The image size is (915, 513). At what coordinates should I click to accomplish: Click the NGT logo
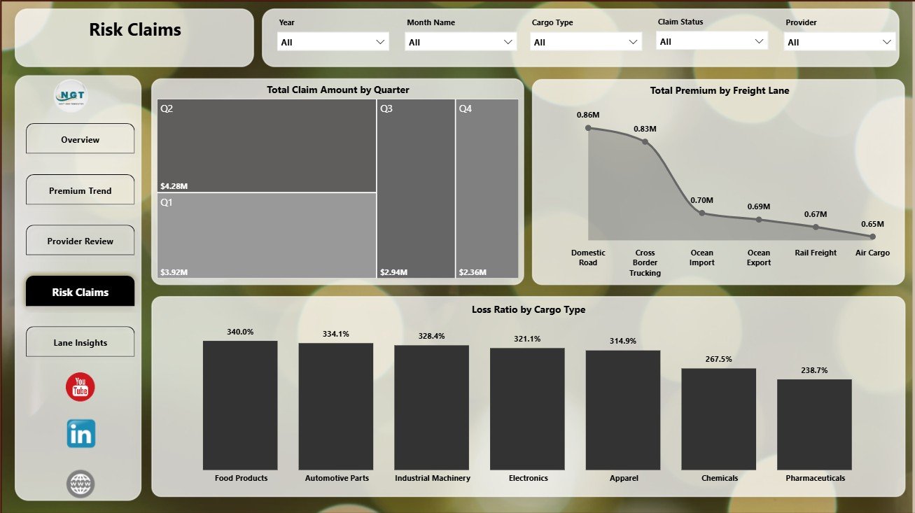[x=71, y=97]
